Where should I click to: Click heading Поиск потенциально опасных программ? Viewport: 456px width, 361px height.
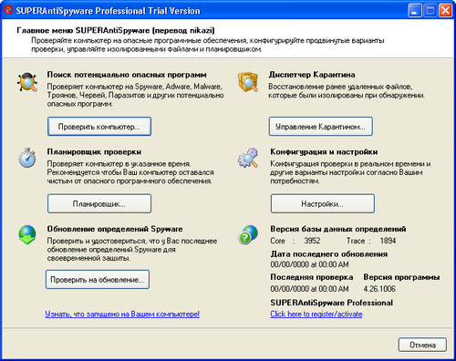[127, 75]
